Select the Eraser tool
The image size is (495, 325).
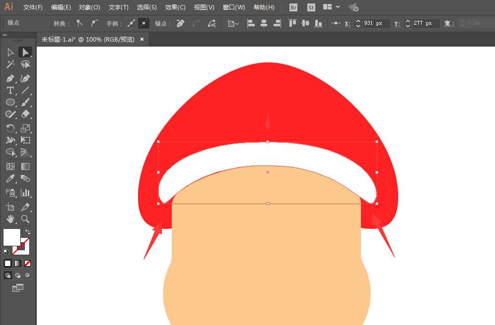tap(25, 114)
